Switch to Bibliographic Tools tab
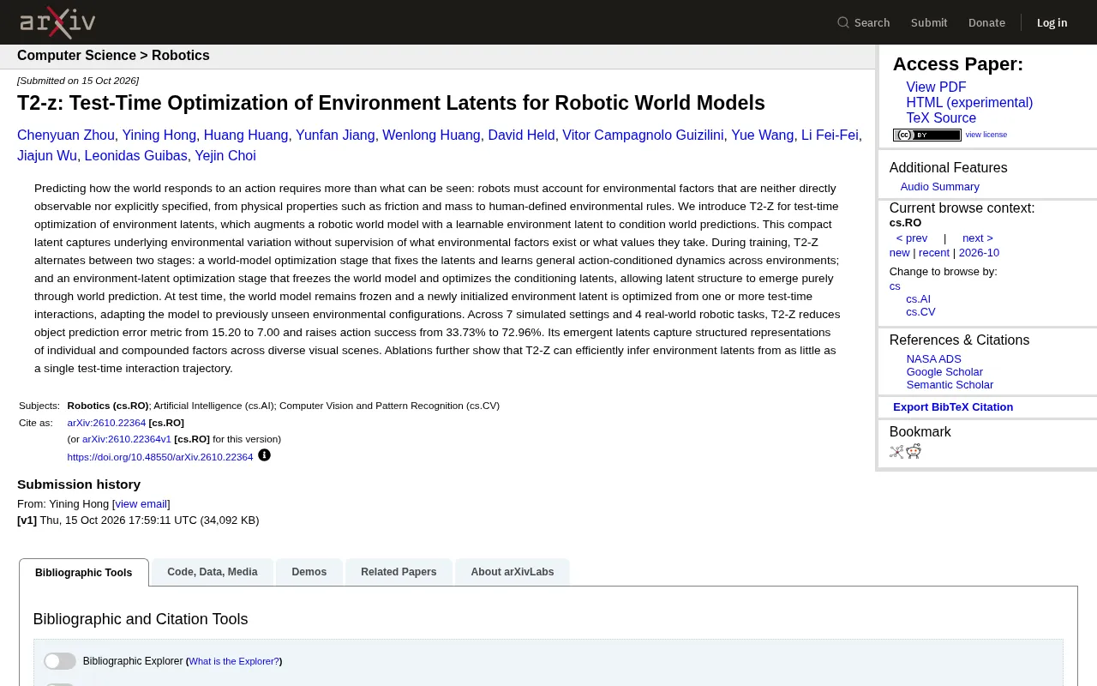Screen dimensions: 1097x686 84,573
